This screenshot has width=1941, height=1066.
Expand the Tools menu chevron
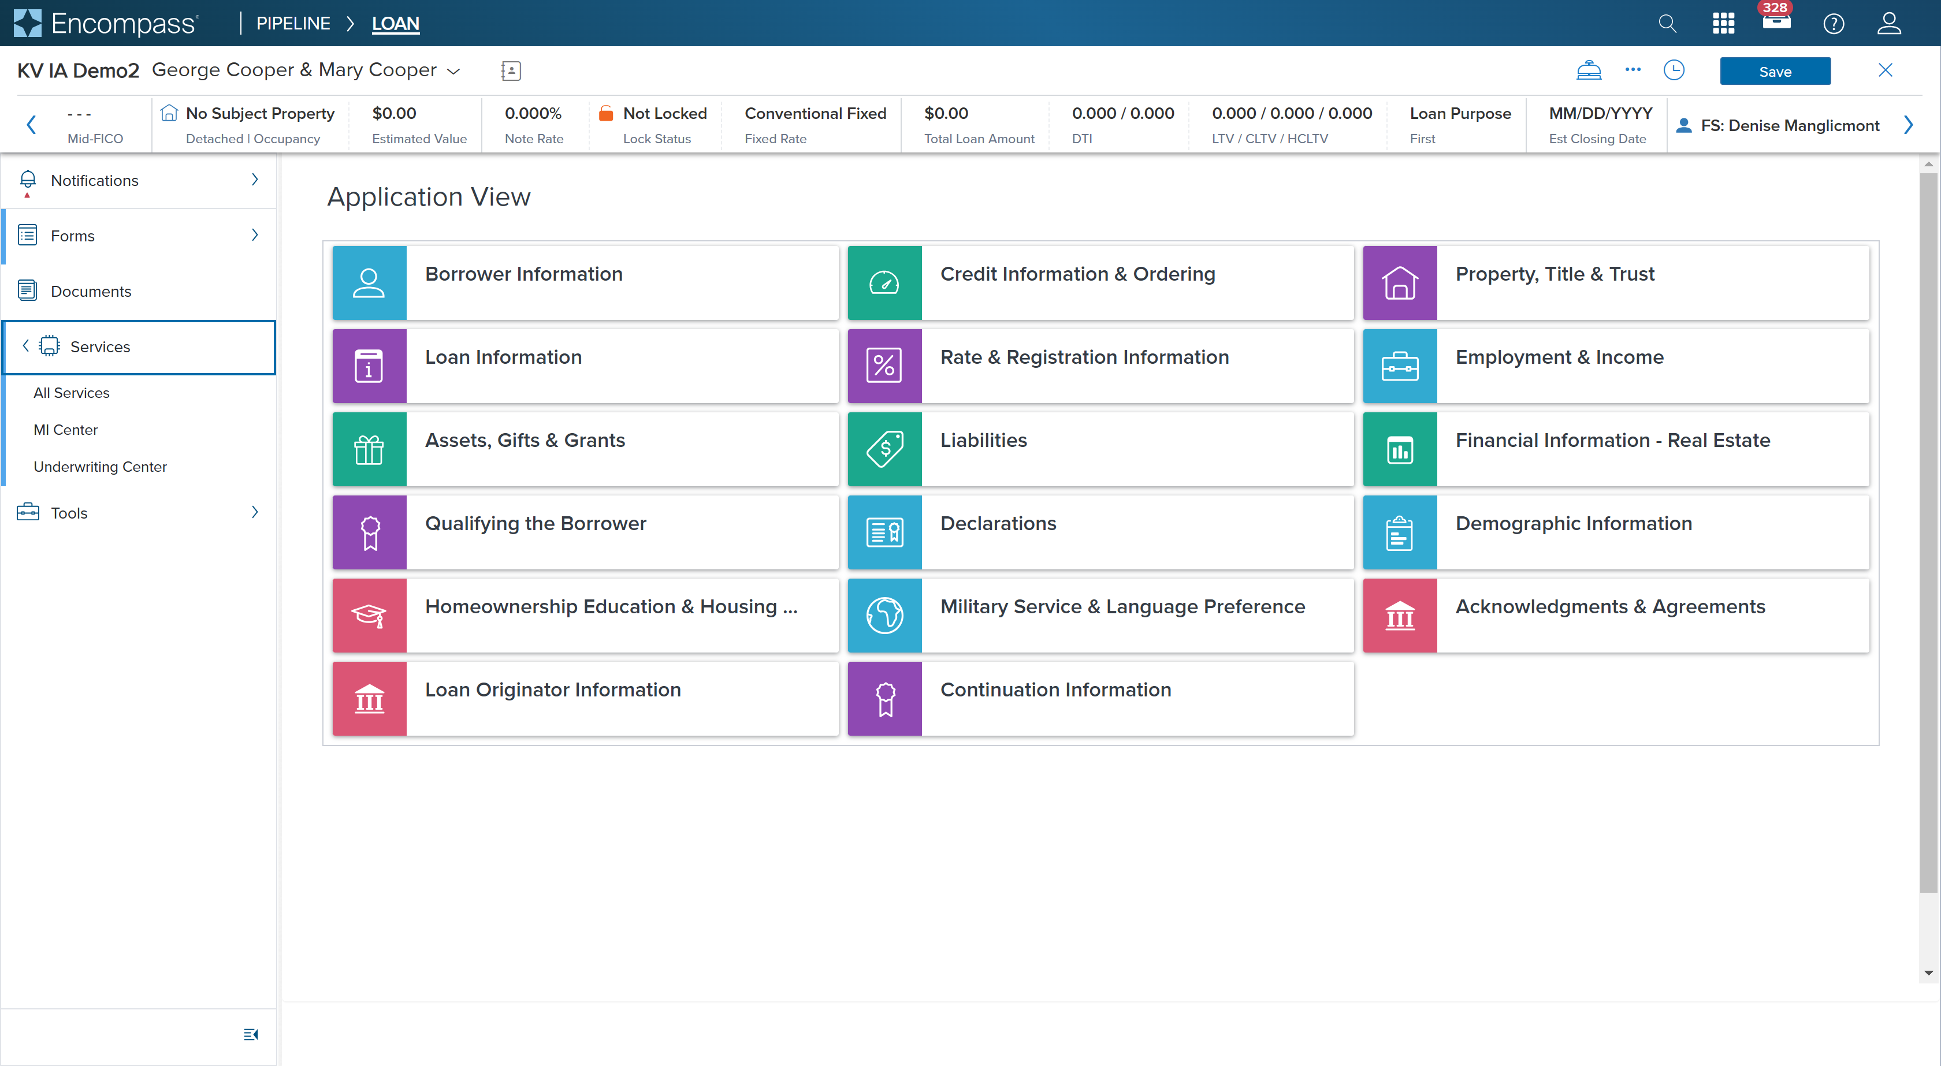(x=255, y=512)
